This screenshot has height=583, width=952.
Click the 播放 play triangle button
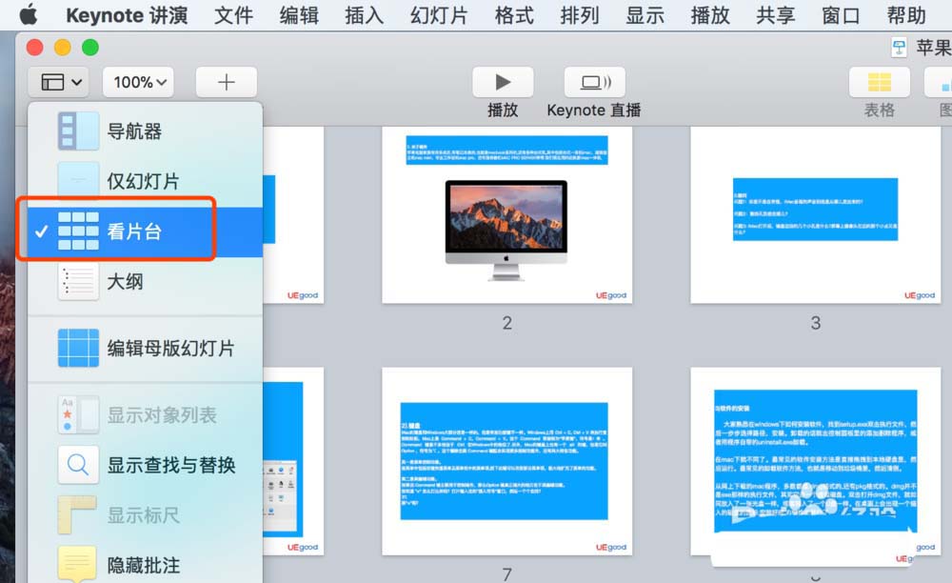[x=503, y=82]
